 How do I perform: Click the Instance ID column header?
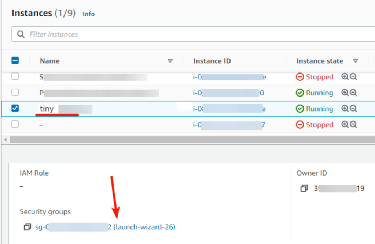212,61
